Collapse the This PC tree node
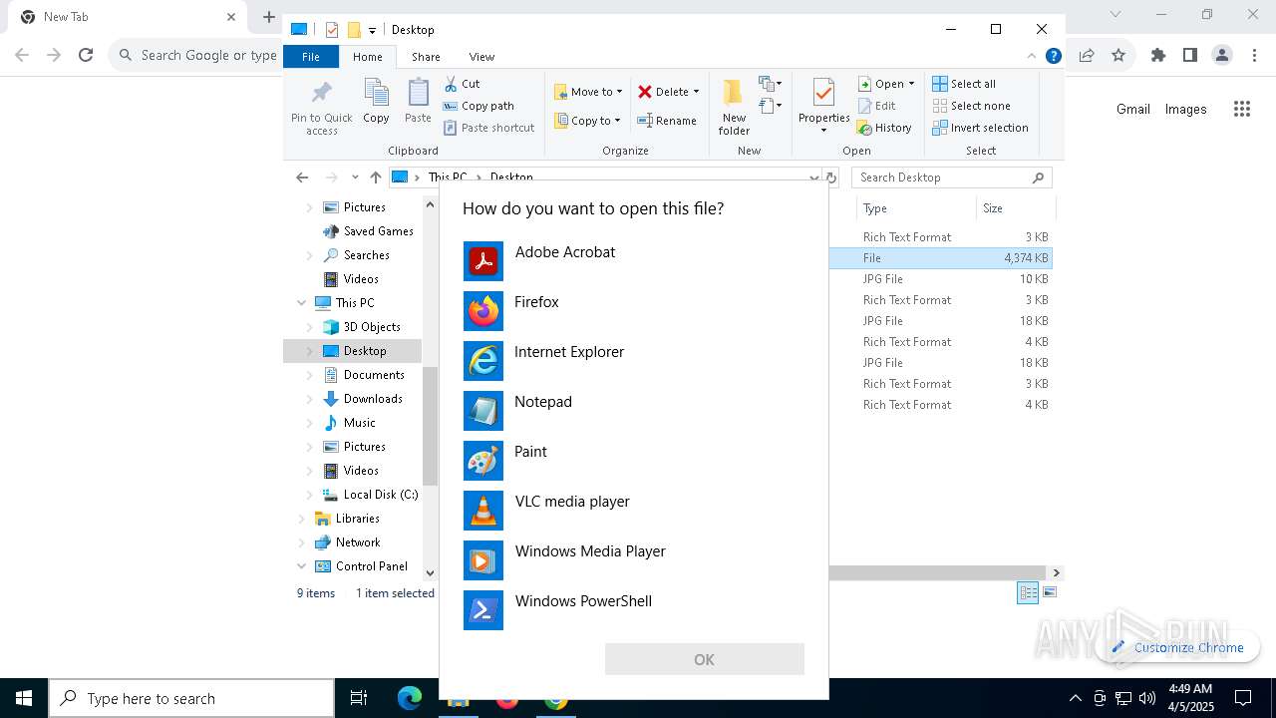The height and width of the screenshot is (718, 1276). coord(302,303)
